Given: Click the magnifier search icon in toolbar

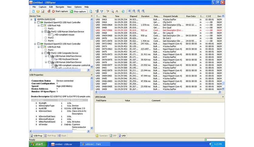Looking at the screenshot, I should pos(112,11).
